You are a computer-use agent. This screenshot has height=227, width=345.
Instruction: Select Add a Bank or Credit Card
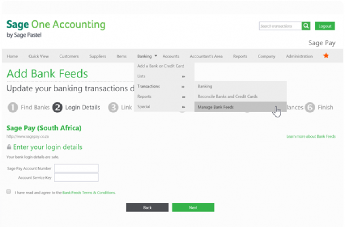[161, 66]
